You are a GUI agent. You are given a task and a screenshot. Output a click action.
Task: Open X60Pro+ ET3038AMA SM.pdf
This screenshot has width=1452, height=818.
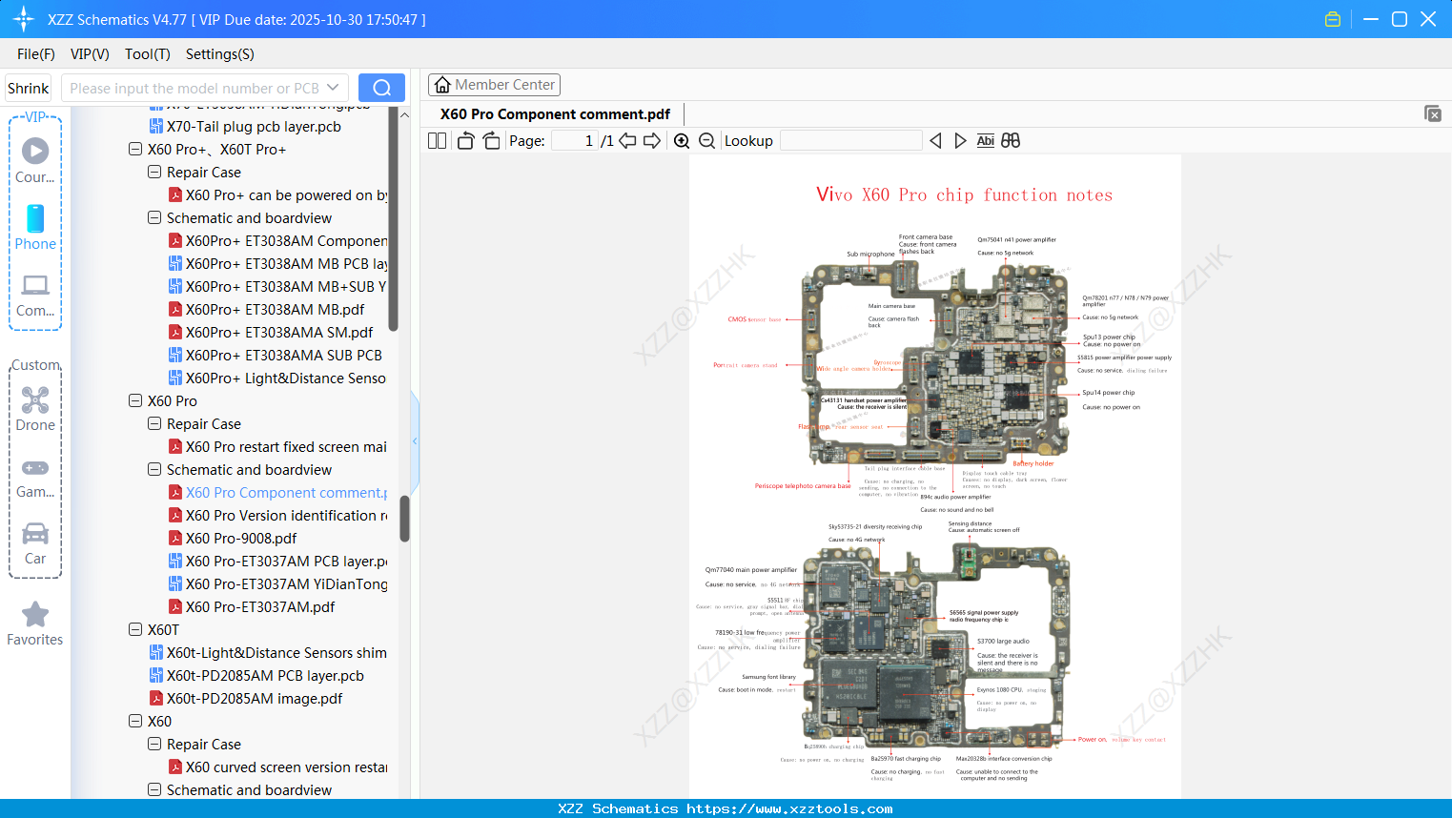(271, 333)
